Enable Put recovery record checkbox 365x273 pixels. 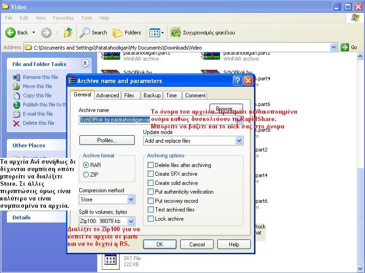coord(150,201)
